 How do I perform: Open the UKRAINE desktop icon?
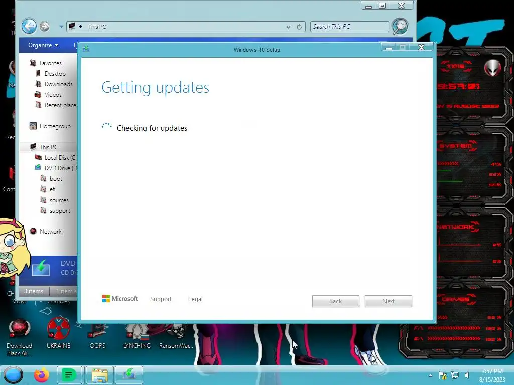coord(58,333)
